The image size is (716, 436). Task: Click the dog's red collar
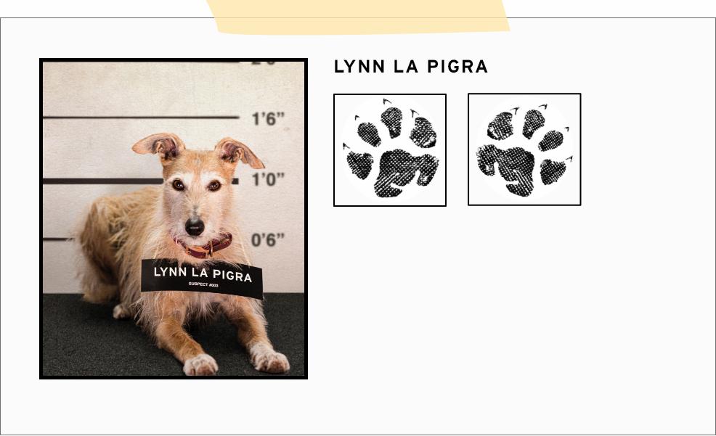tap(206, 246)
